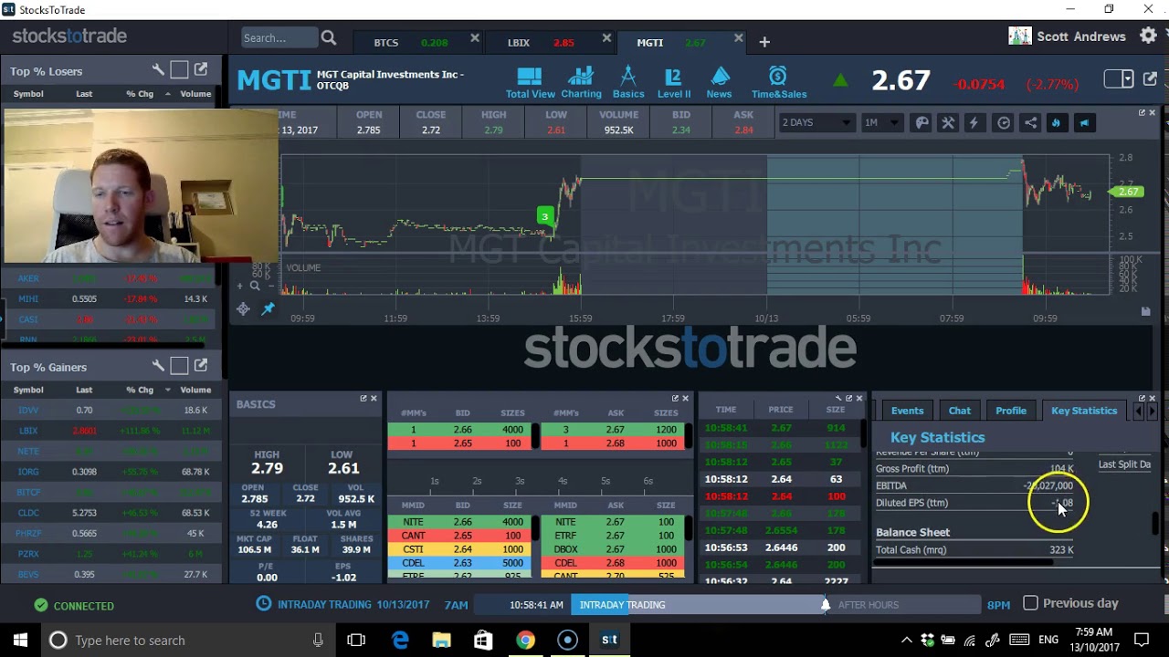
Task: Toggle the blue flame chart icon
Action: (x=1057, y=123)
